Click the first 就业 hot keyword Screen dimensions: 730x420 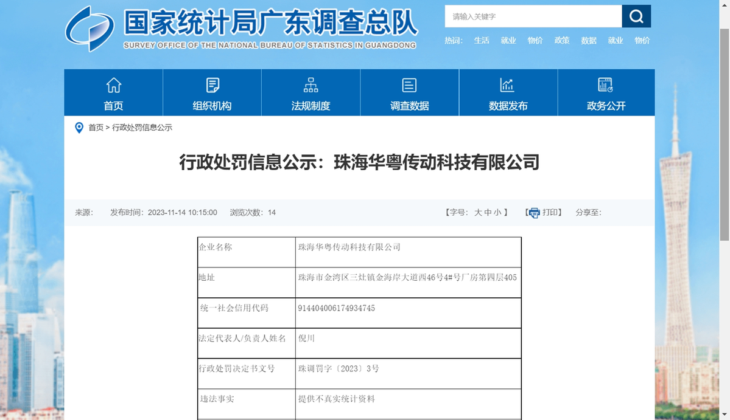[x=508, y=41]
